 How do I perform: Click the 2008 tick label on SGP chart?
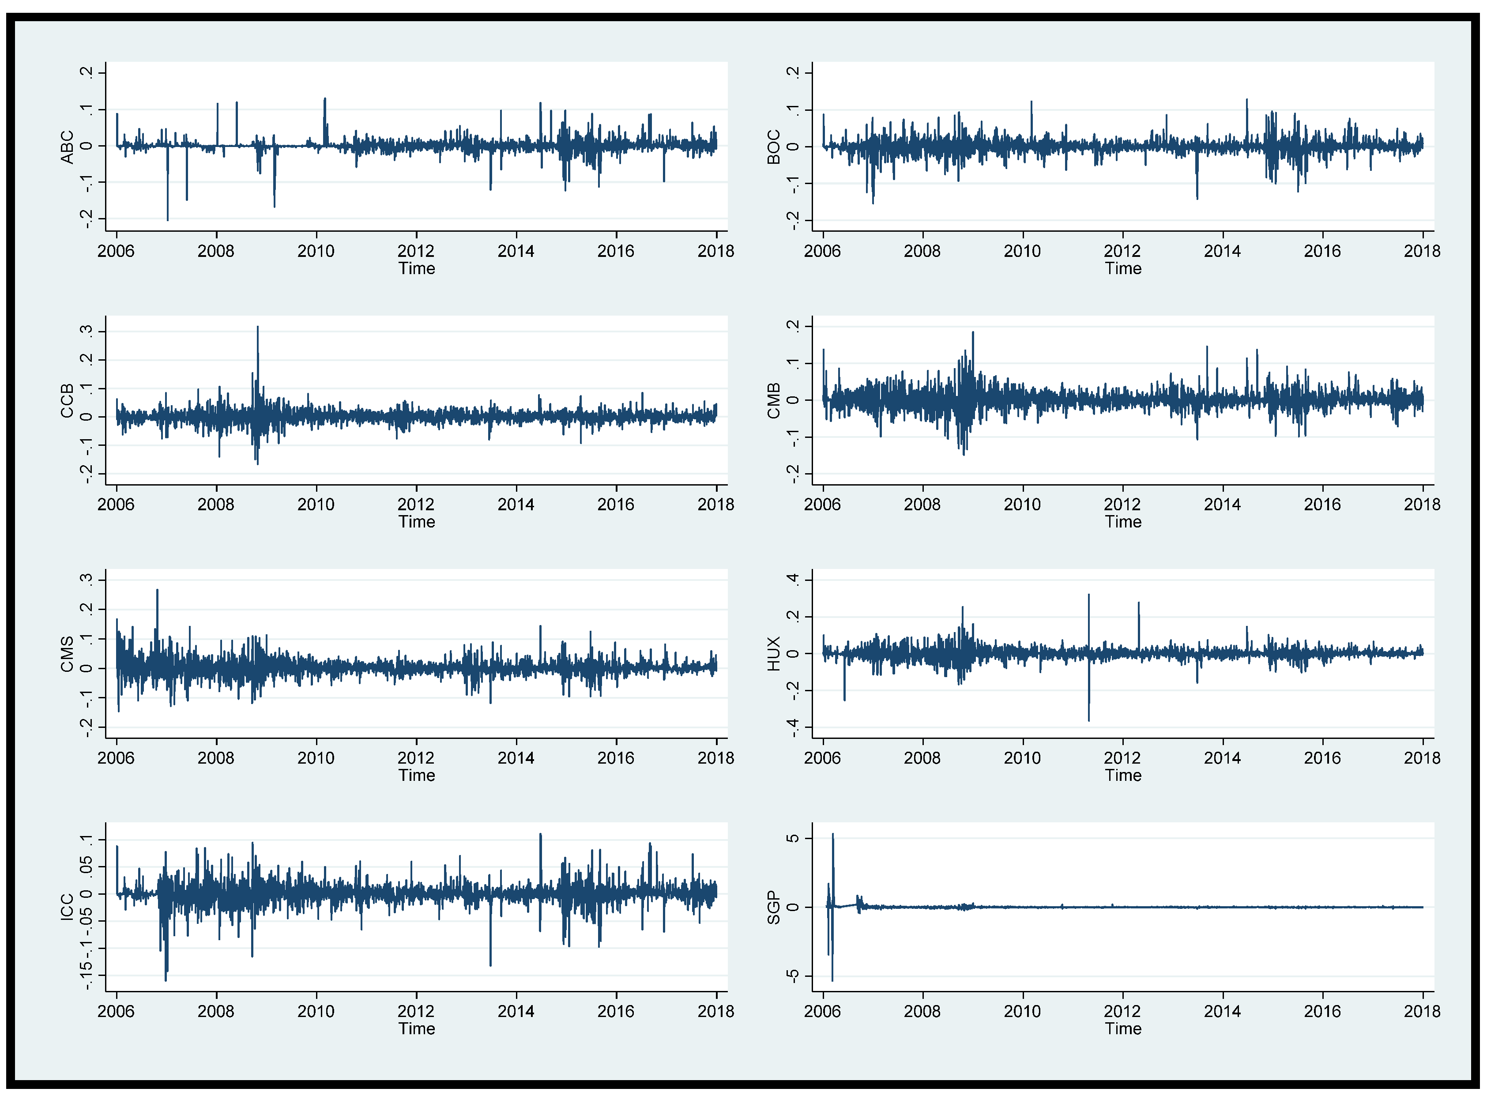(922, 1012)
